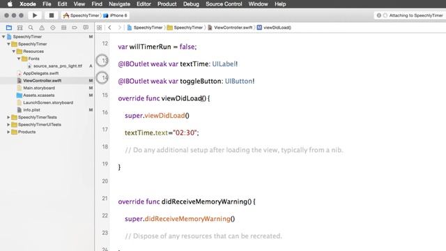
Task: Open the Source Control menu
Action: [x=224, y=4]
